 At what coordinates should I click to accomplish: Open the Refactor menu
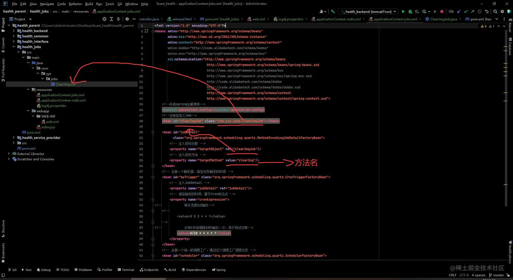click(75, 4)
